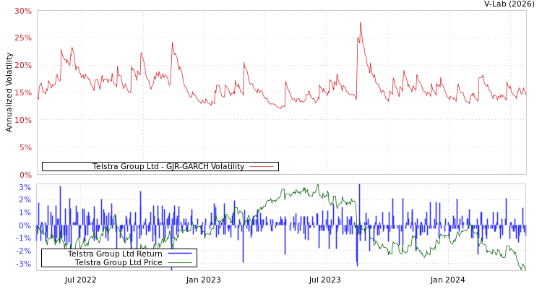Click the 1% return axis label
The image size is (542, 289).
[25, 212]
